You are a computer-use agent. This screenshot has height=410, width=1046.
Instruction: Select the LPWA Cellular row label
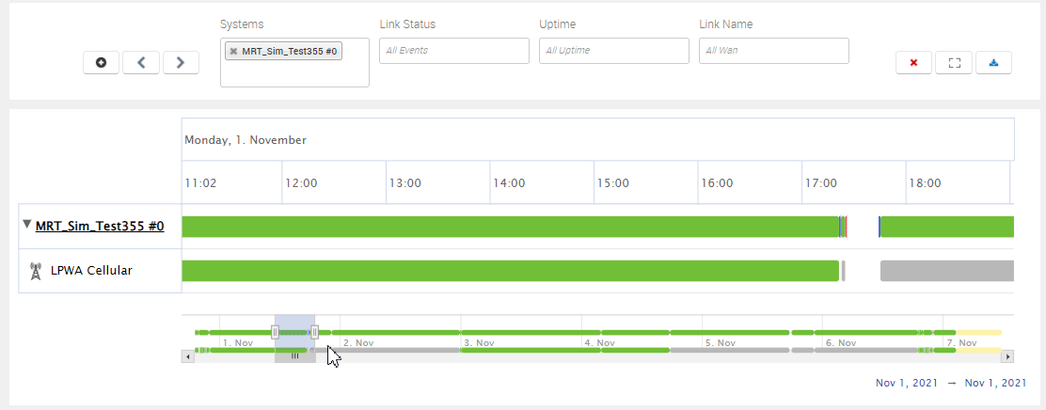pos(91,271)
